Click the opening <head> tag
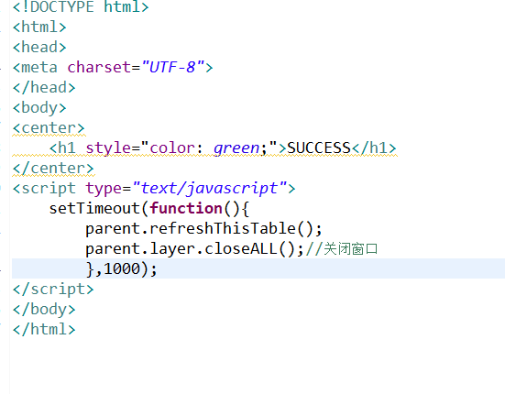The height and width of the screenshot is (394, 505). point(39,47)
